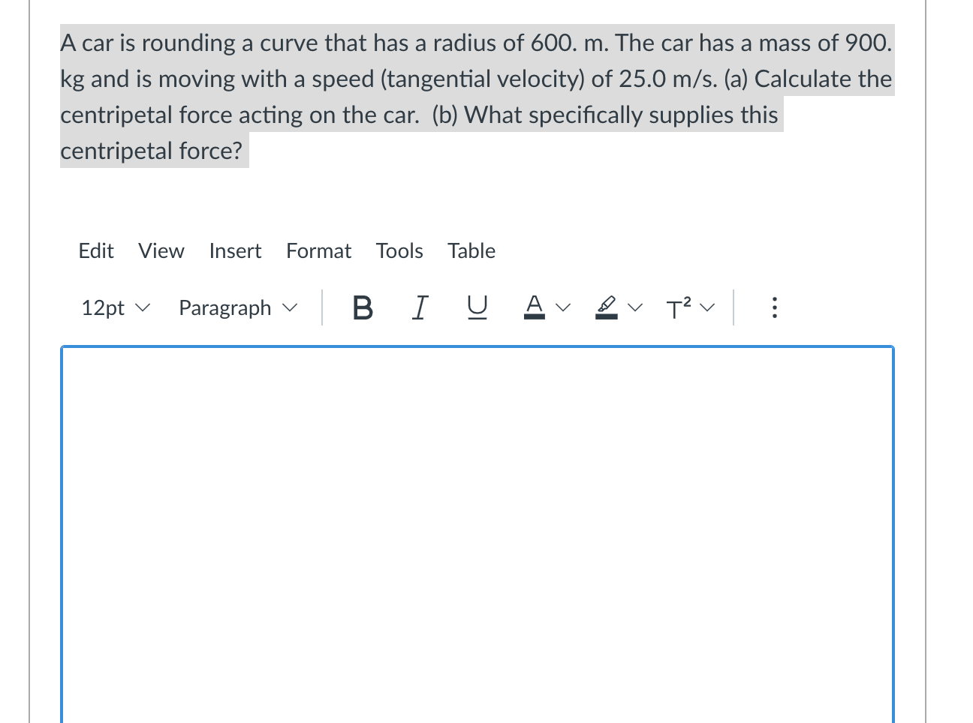Image resolution: width=973 pixels, height=723 pixels.
Task: Apply italic formatting
Action: coord(419,307)
